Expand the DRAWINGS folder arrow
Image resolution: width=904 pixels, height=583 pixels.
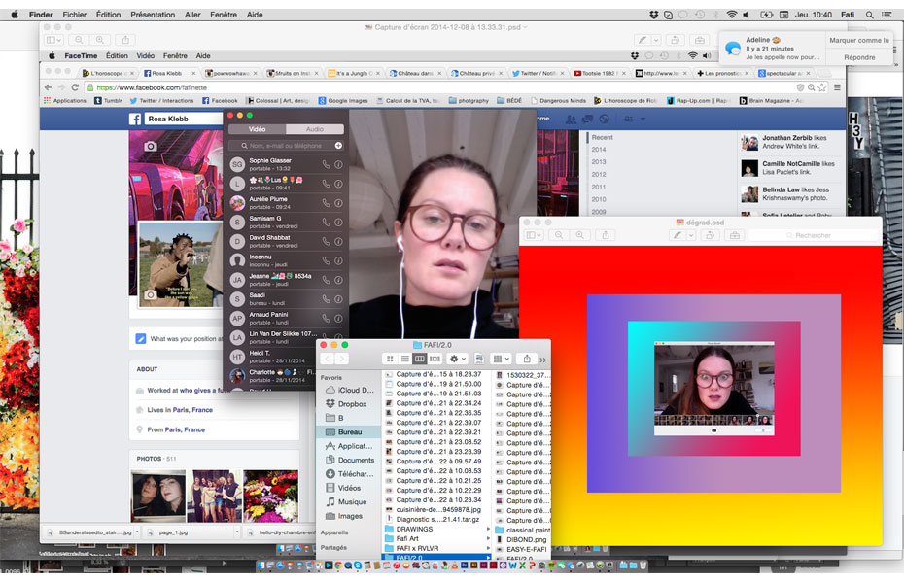click(x=488, y=529)
